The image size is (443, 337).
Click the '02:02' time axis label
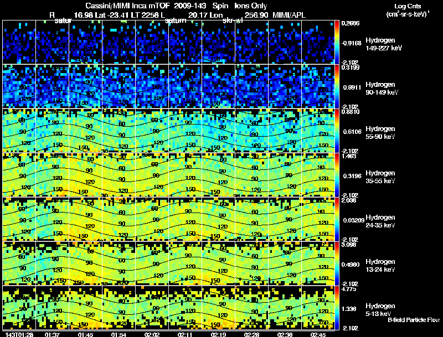pyautogui.click(x=152, y=334)
